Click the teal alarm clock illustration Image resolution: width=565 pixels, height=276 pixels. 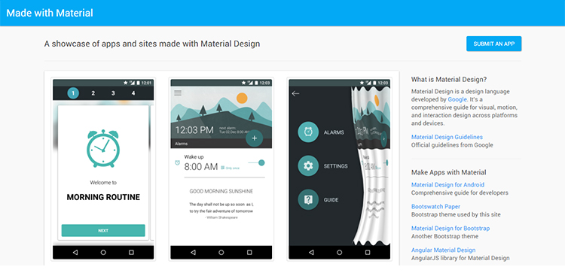[103, 148]
